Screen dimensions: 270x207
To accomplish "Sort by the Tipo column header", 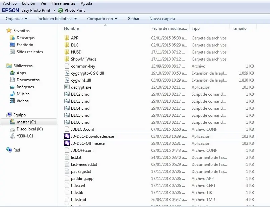I will tap(196, 28).
